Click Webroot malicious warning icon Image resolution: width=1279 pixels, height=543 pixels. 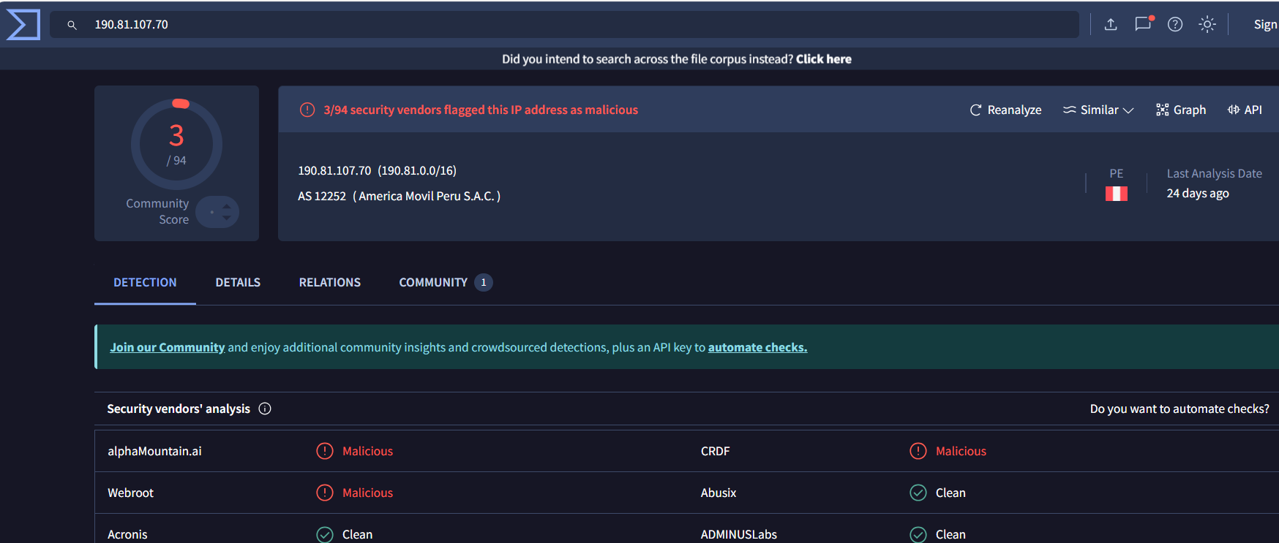325,493
